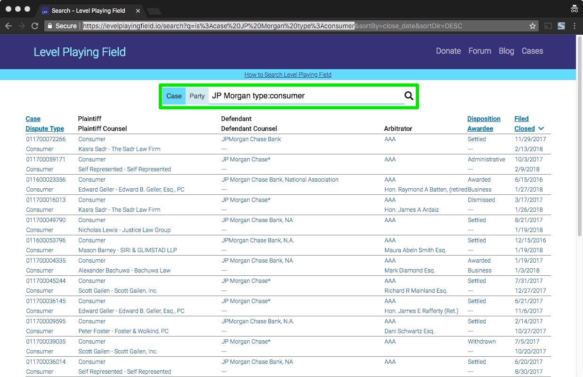Click plaintiff counsel Nicholas Lewis - Justice Law Group
The width and height of the screenshot is (583, 377).
tap(124, 230)
